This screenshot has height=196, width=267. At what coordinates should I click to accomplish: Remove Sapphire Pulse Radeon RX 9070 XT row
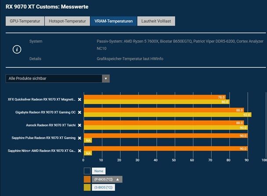click(x=79, y=138)
